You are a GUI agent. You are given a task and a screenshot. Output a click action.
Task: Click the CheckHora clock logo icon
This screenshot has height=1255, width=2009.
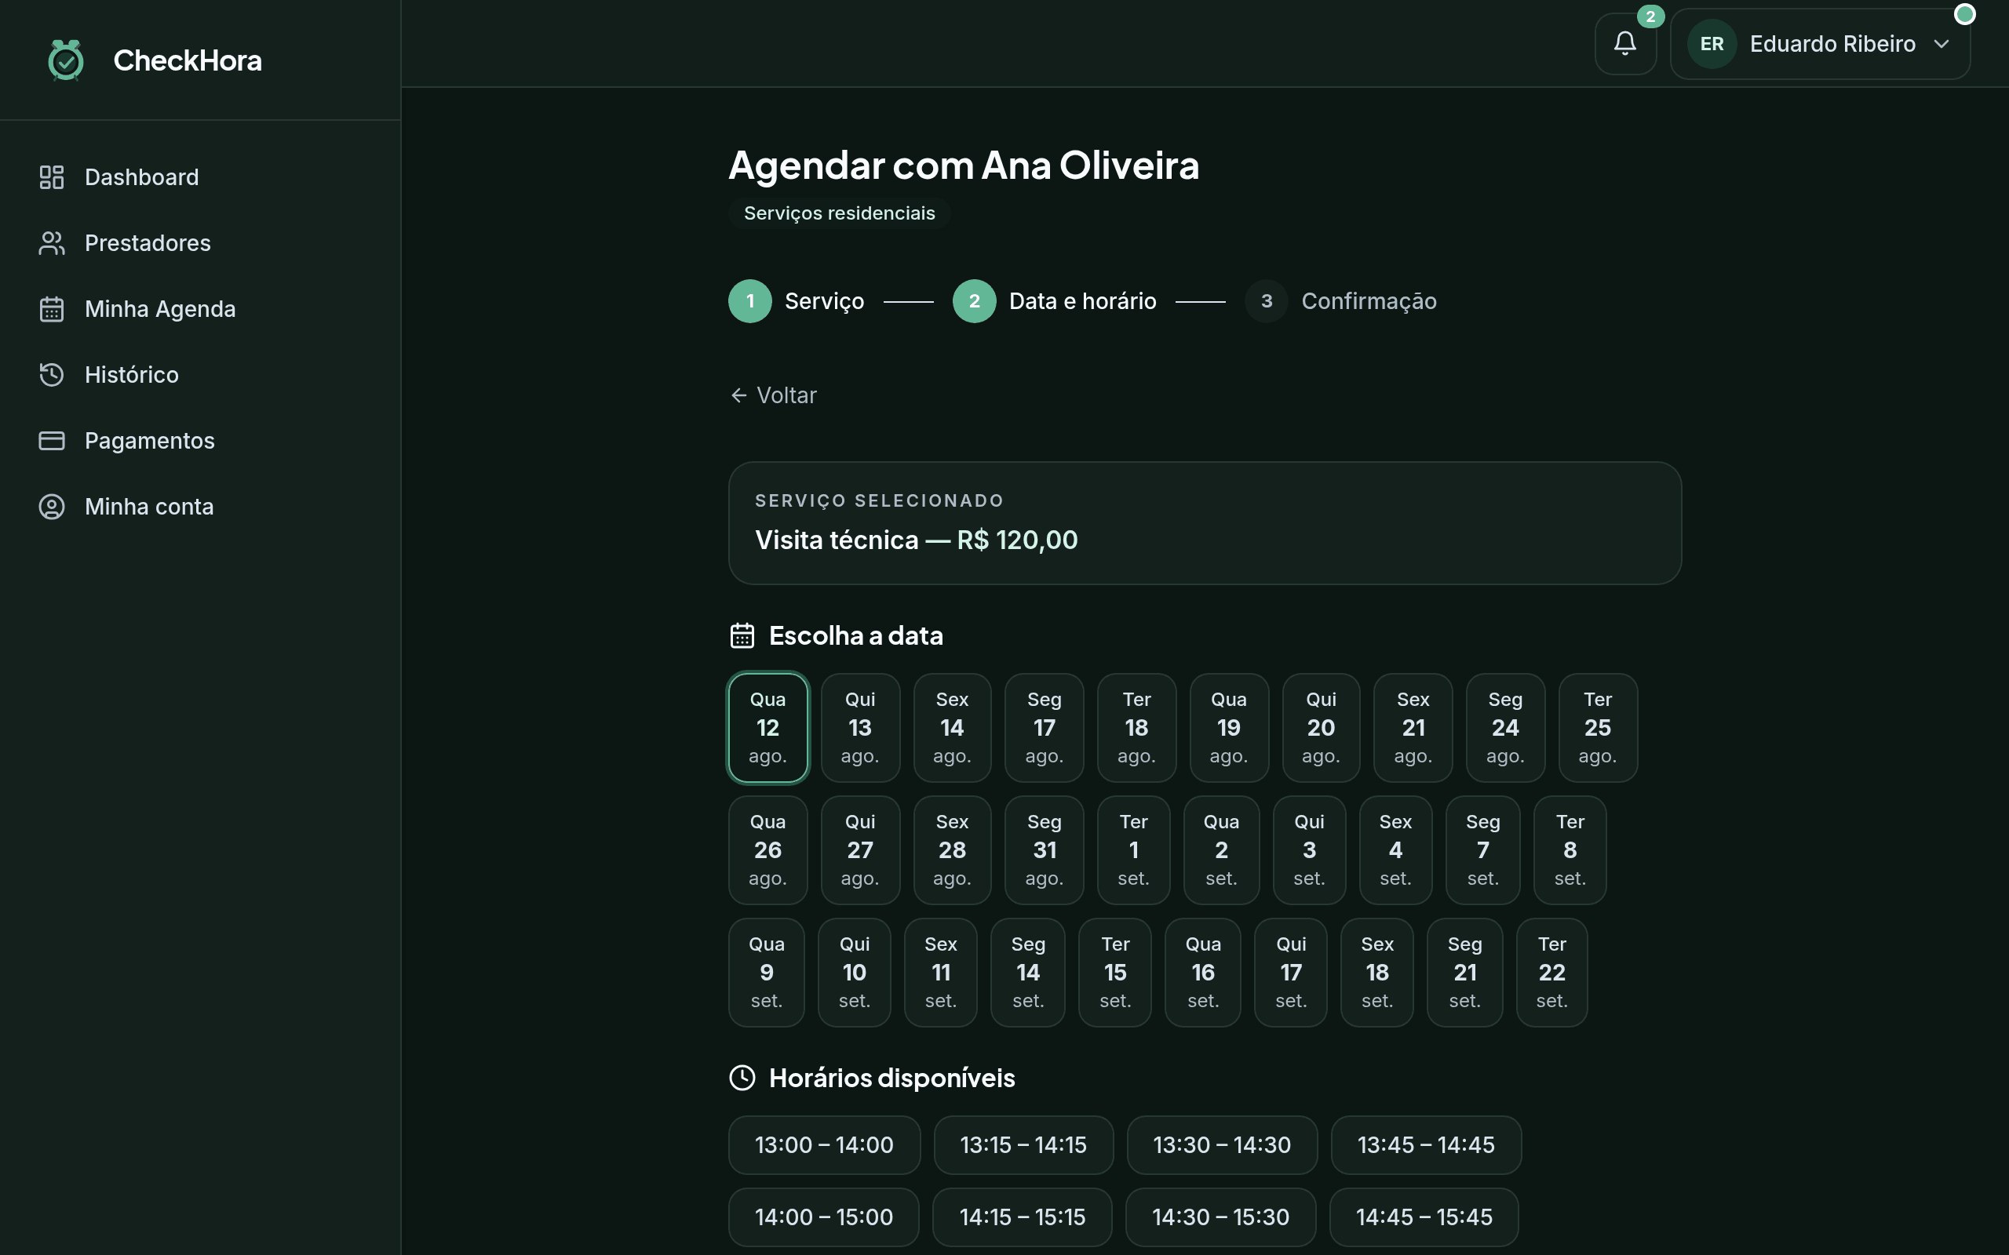(x=66, y=60)
